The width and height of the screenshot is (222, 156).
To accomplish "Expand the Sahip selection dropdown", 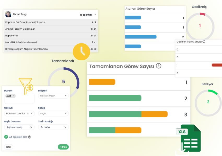I will pos(53,114).
